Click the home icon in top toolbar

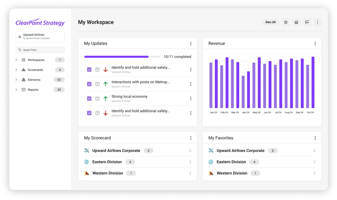point(296,22)
